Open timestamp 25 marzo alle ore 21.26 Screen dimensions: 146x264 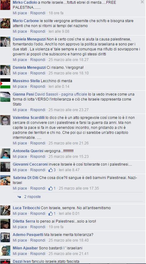68,143
